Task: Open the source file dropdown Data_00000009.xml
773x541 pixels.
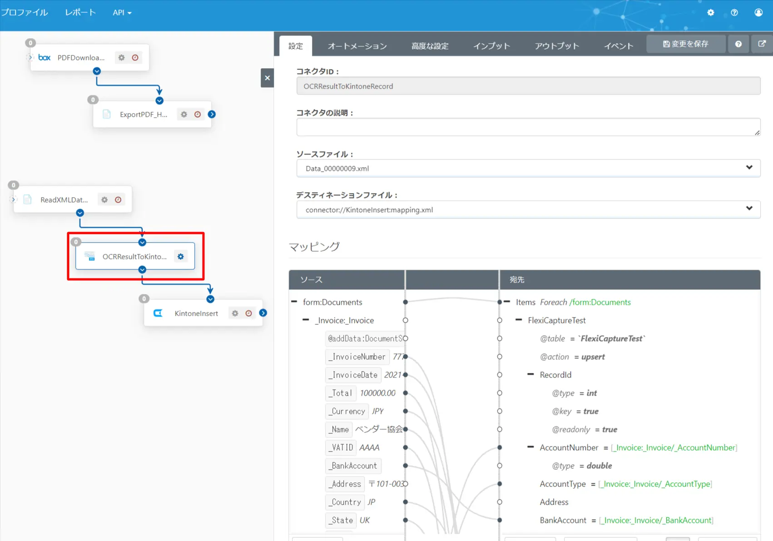Action: tap(528, 169)
